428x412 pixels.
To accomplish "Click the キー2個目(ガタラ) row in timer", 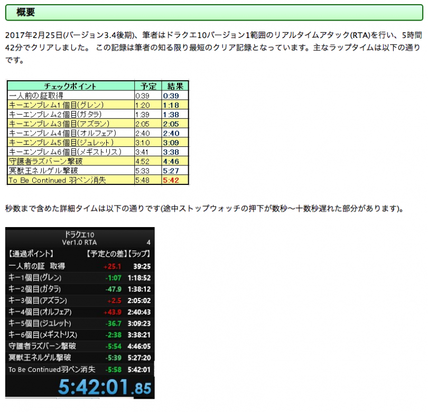I will point(79,289).
